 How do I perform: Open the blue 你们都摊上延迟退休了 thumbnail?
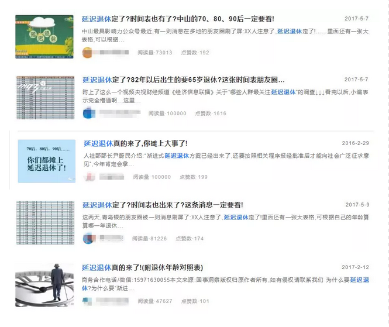[46, 161]
